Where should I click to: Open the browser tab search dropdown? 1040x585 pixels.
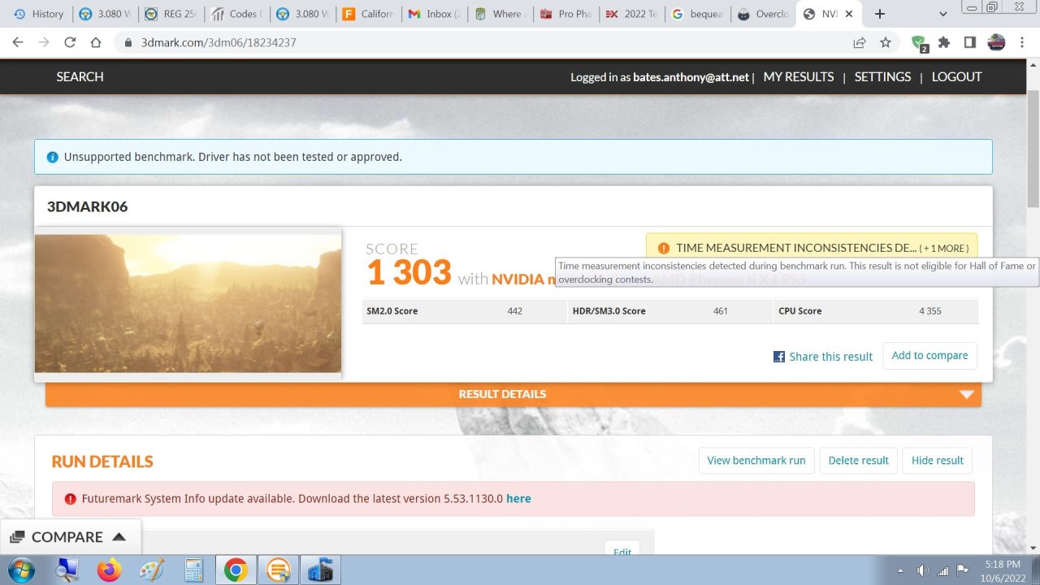pyautogui.click(x=942, y=14)
